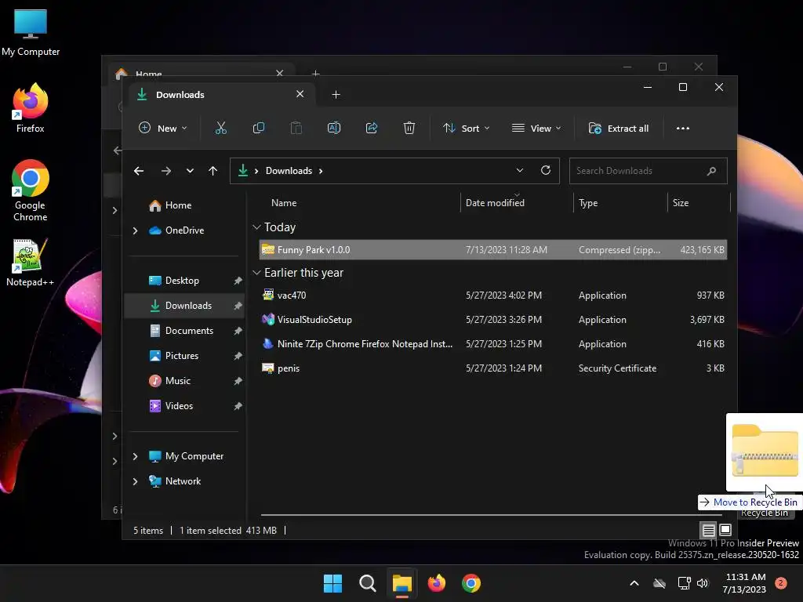The image size is (803, 602).
Task: Open the Windows Start button
Action: click(x=332, y=583)
